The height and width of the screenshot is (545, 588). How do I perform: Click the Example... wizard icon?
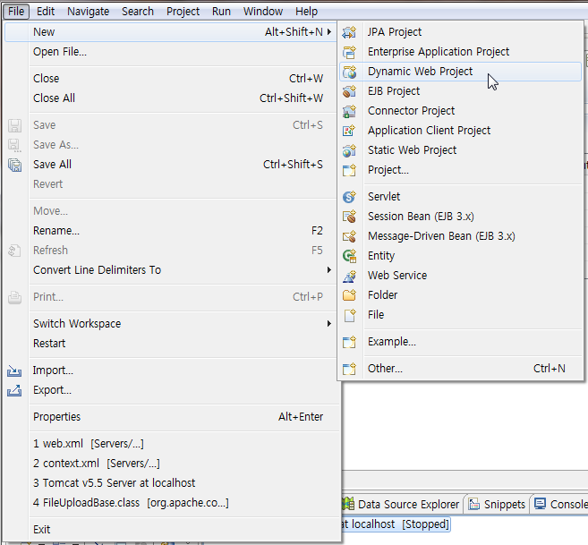coord(349,342)
